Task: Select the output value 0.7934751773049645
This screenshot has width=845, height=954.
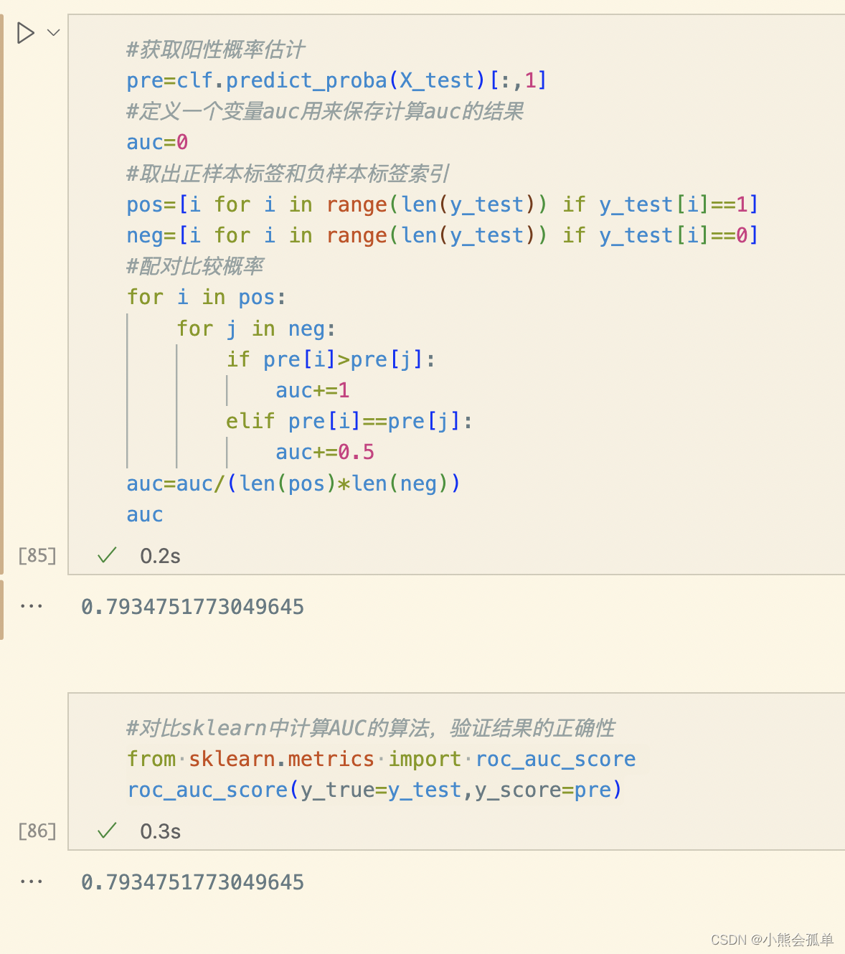Action: point(192,606)
